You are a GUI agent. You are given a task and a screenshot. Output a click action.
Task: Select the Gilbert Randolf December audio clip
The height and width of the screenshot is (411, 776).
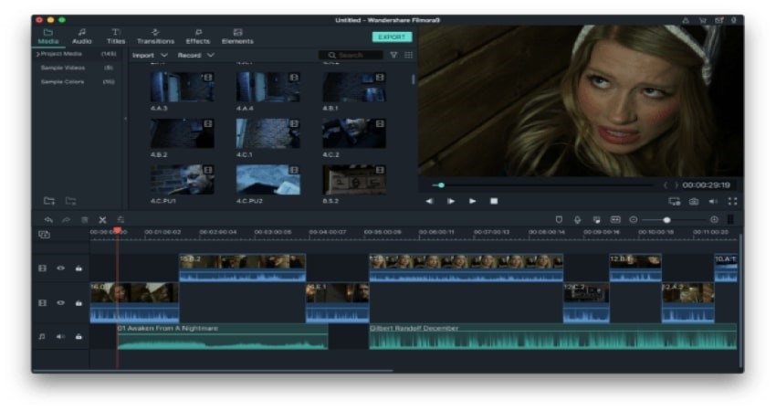click(x=553, y=337)
